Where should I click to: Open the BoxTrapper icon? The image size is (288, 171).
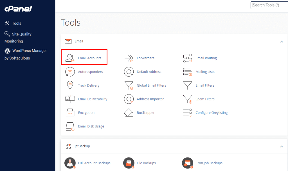pyautogui.click(x=129, y=113)
